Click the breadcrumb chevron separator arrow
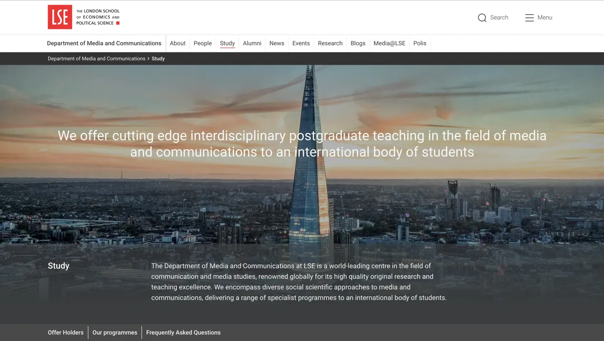604x341 pixels. 148,59
